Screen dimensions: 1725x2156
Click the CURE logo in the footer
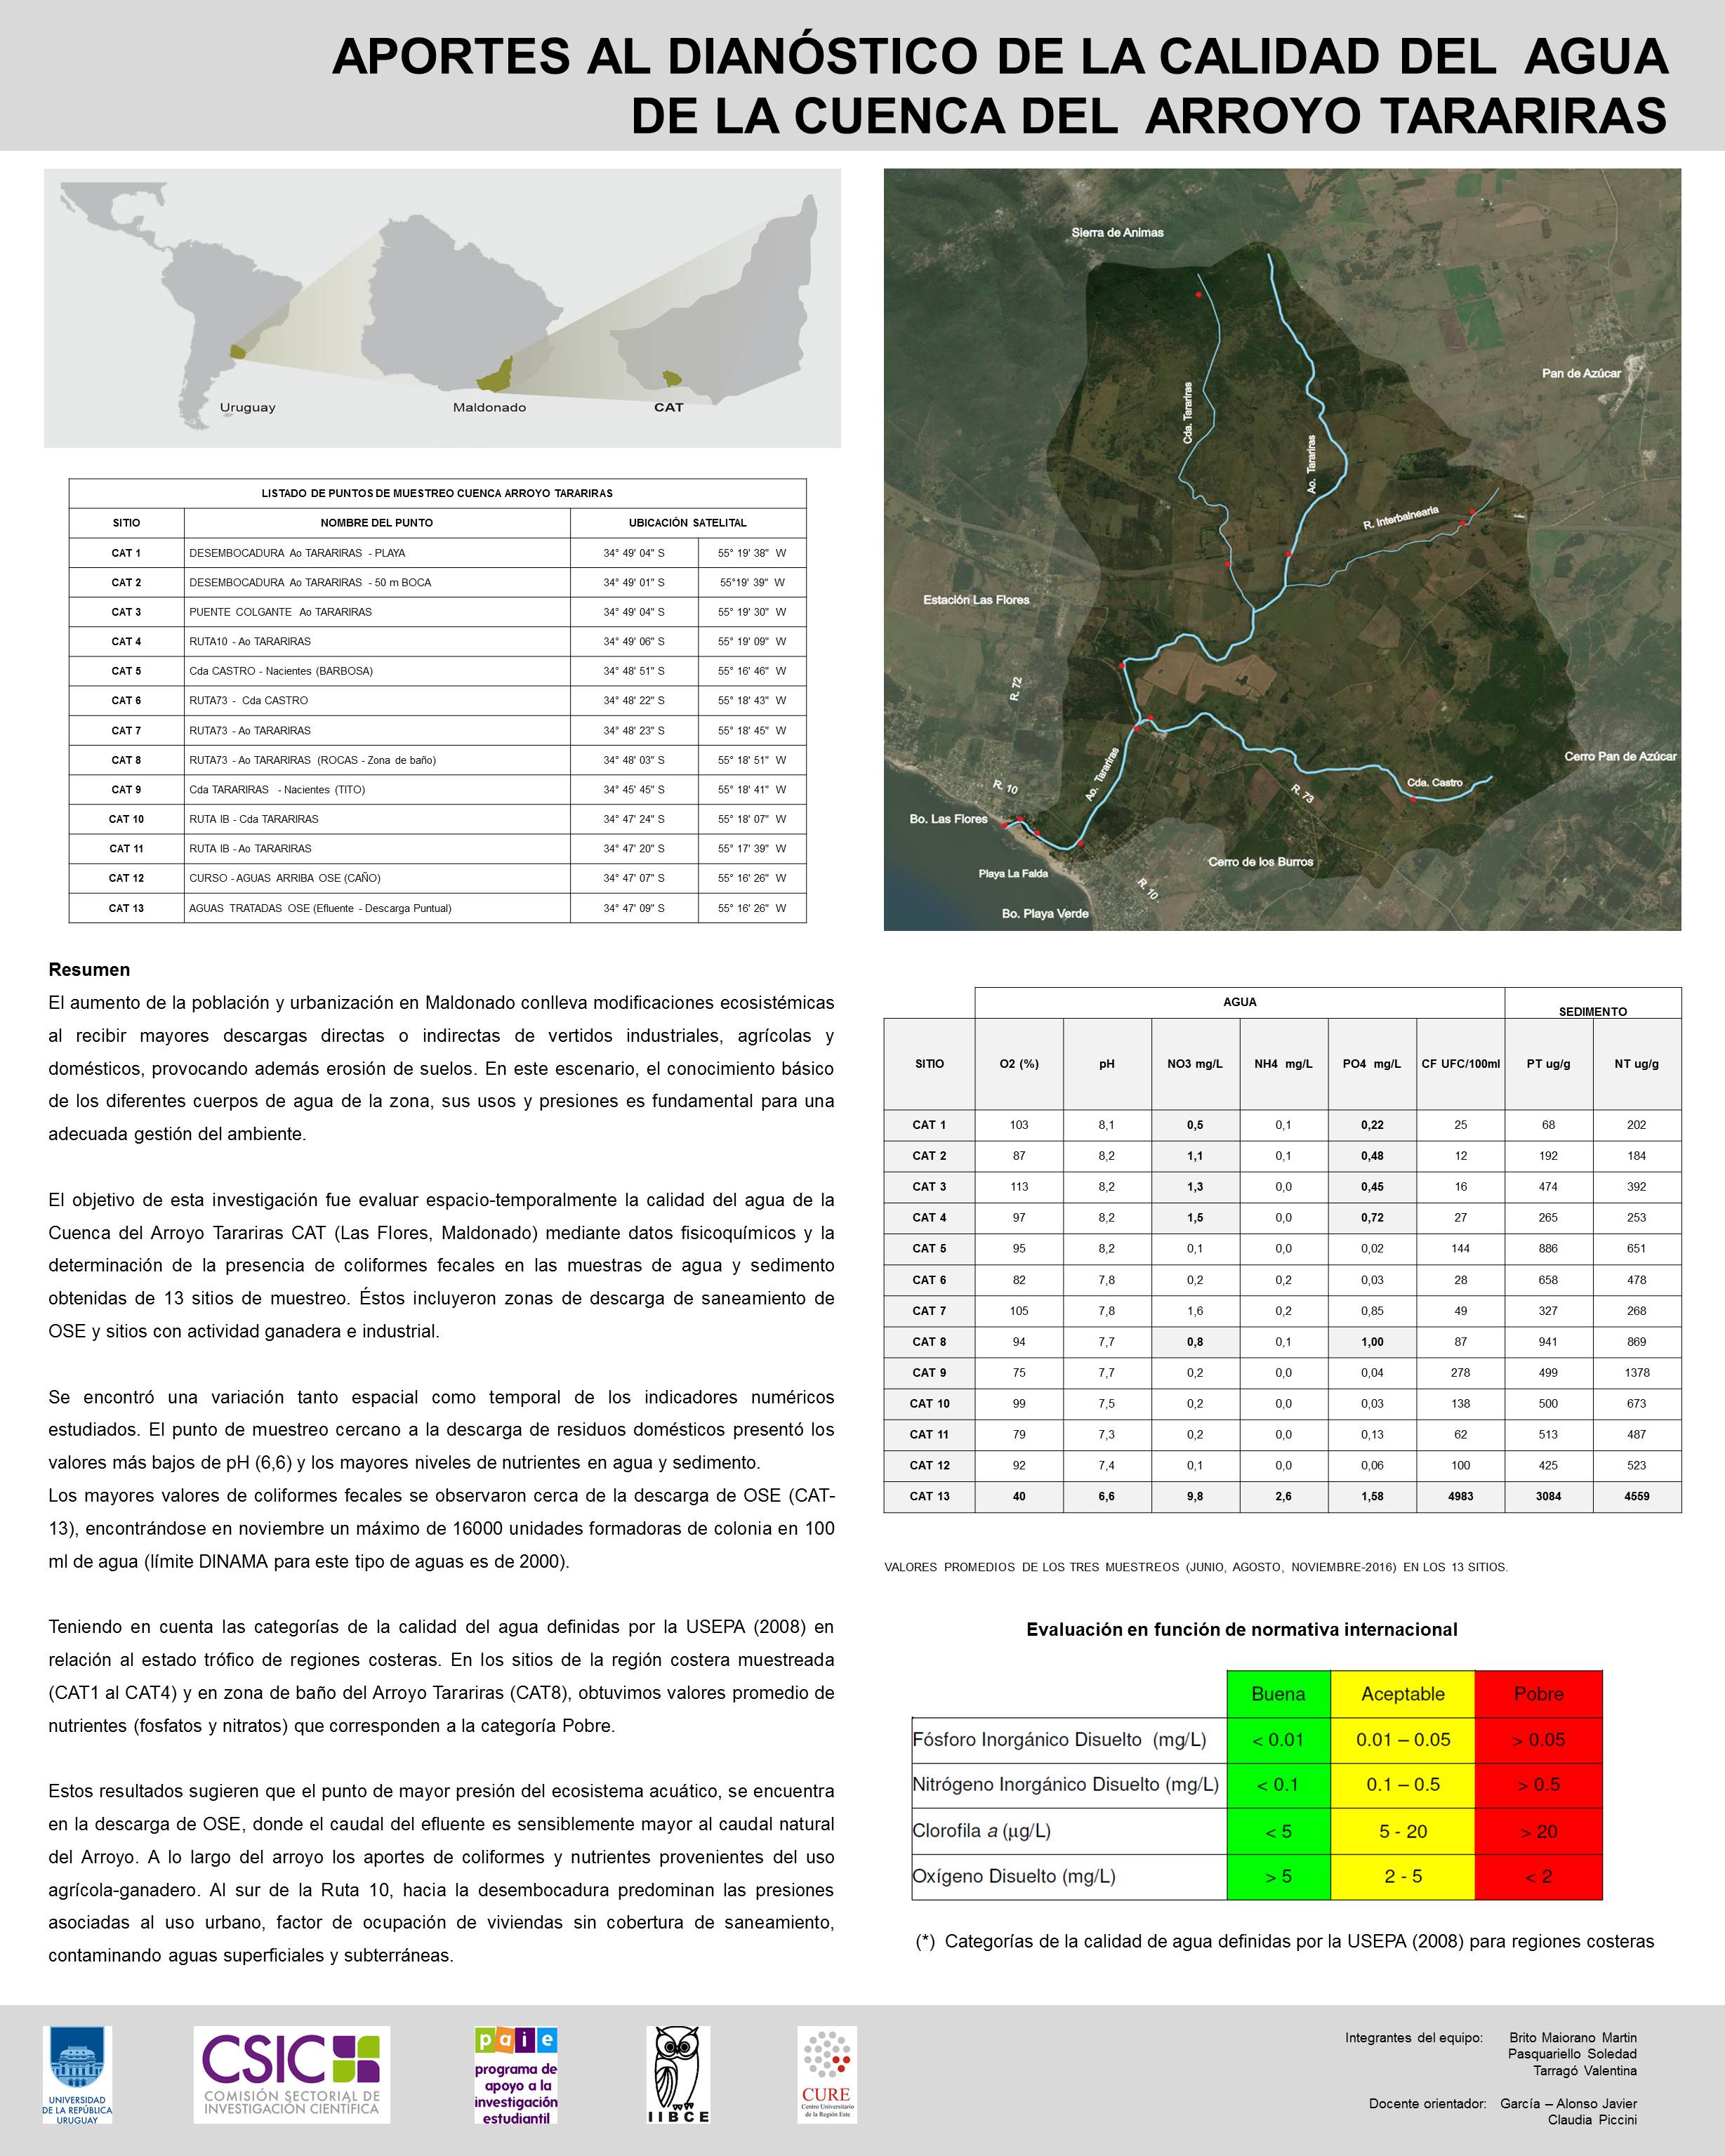pos(827,2075)
